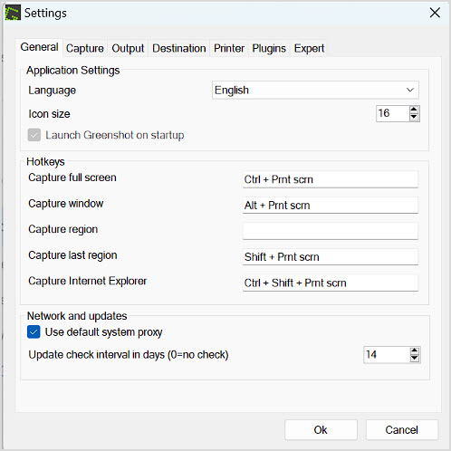Click the Greenshot app icon in title bar
The image size is (451, 451).
tap(13, 13)
